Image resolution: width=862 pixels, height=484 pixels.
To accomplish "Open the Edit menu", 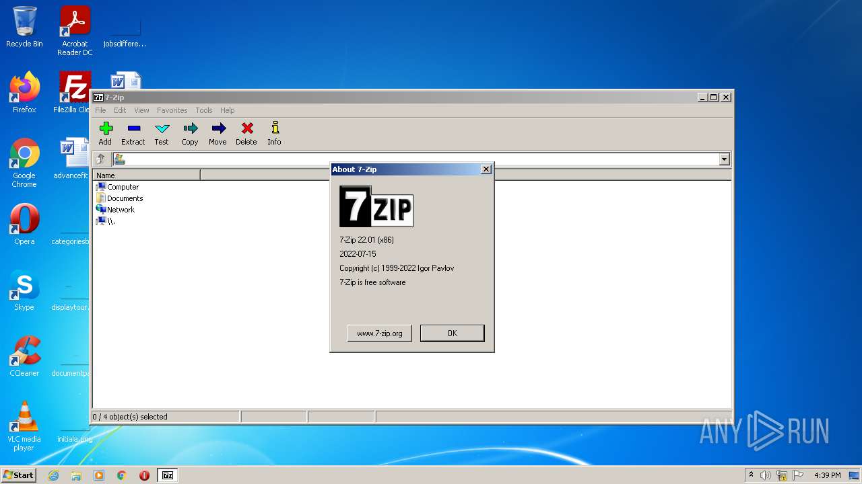I will [x=120, y=110].
